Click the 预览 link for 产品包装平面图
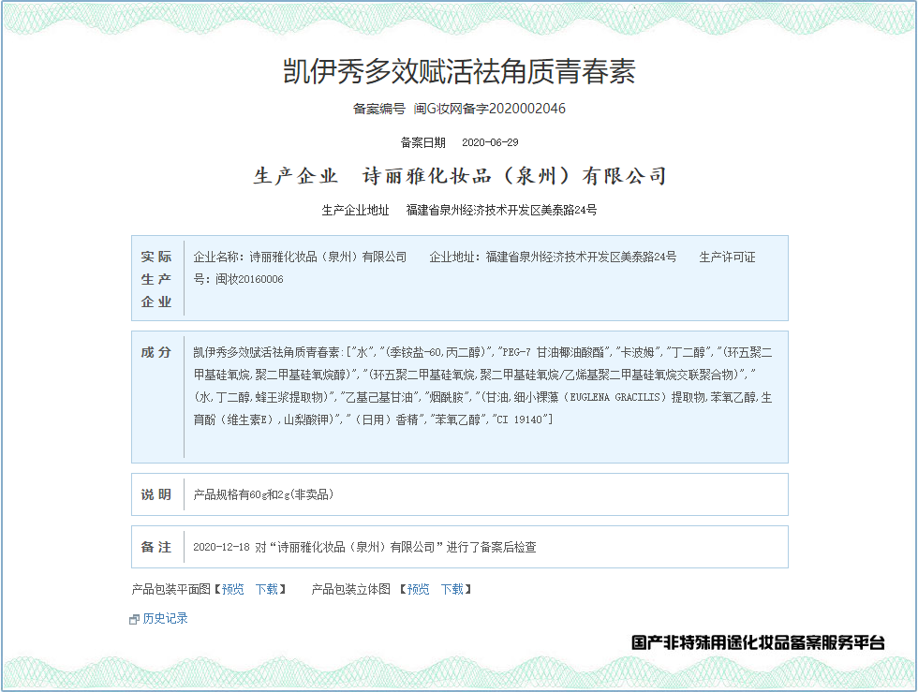The width and height of the screenshot is (918, 692). [x=232, y=589]
